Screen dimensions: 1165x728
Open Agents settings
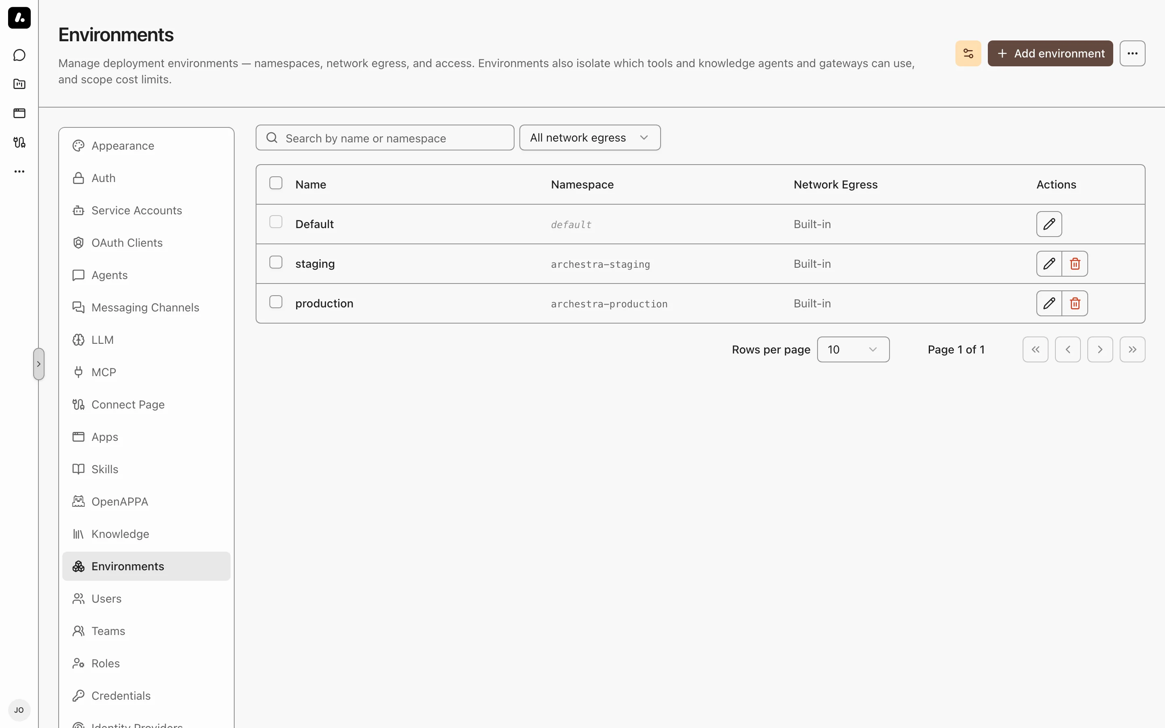pyautogui.click(x=146, y=275)
